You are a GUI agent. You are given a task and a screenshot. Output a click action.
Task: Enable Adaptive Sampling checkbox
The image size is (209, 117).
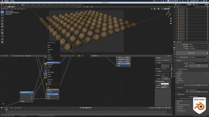[179, 69]
